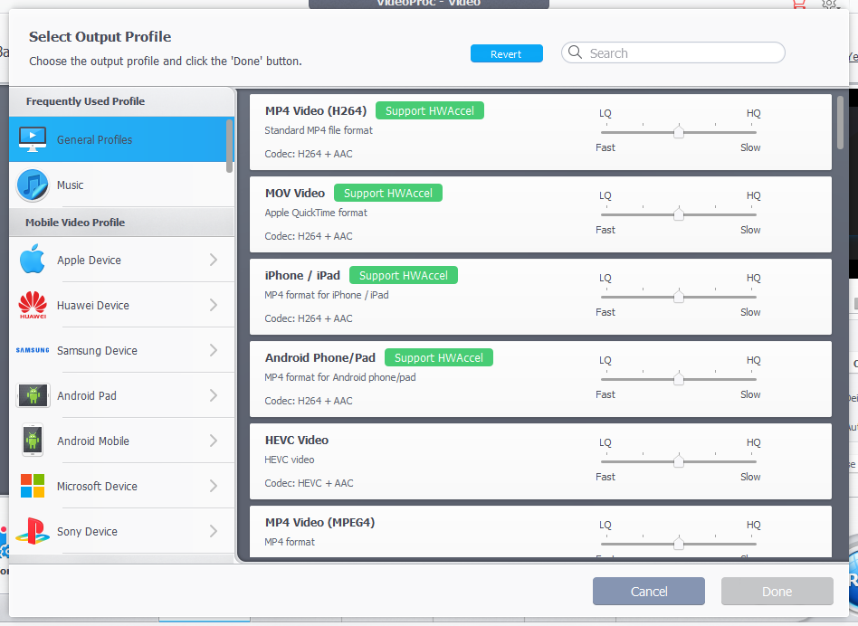Image resolution: width=858 pixels, height=626 pixels.
Task: Open the Sony Device category
Action: pos(121,531)
